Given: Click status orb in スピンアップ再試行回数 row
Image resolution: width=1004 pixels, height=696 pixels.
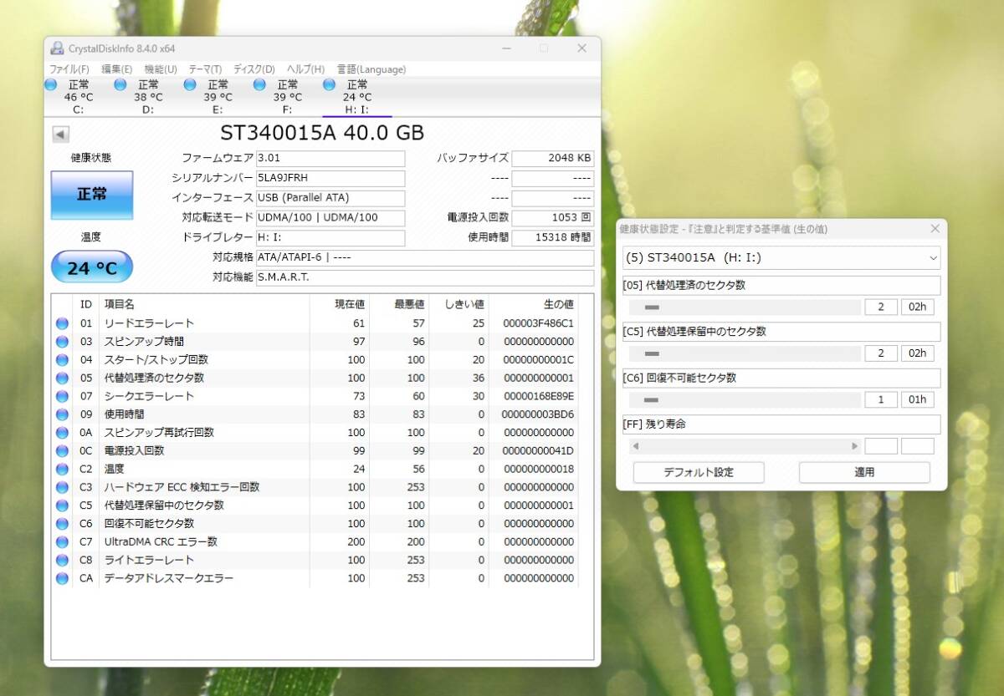Looking at the screenshot, I should [x=62, y=433].
